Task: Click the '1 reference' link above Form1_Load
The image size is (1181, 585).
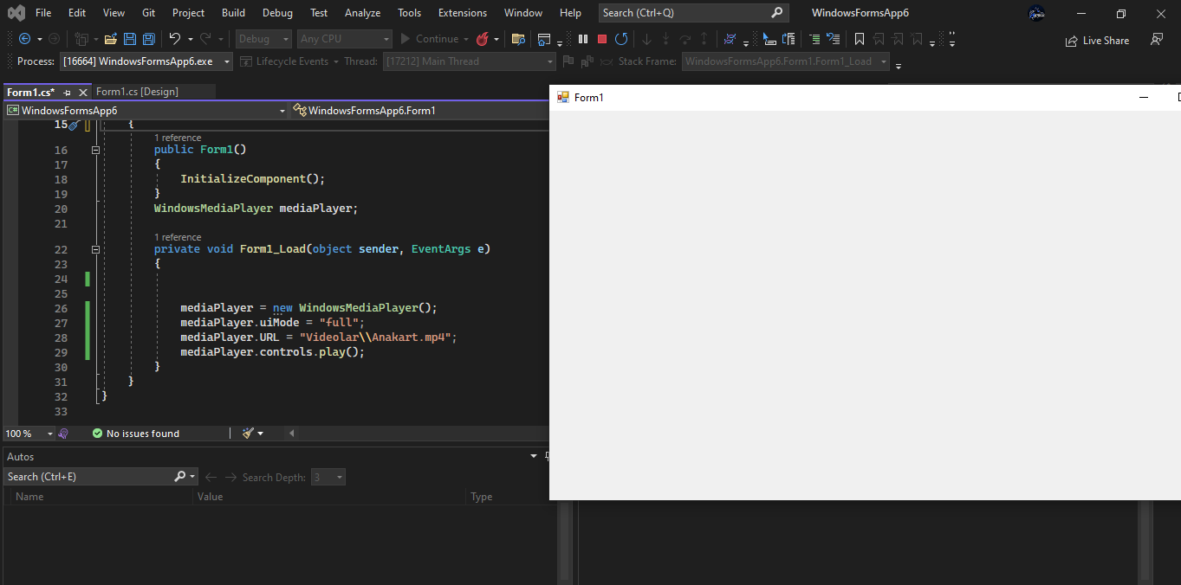Action: point(178,237)
